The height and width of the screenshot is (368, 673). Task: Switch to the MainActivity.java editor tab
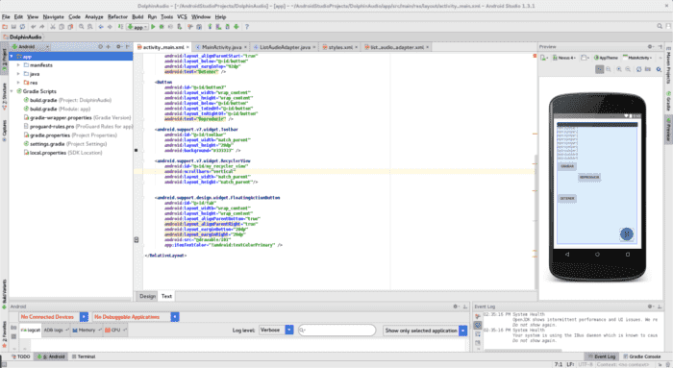[221, 47]
